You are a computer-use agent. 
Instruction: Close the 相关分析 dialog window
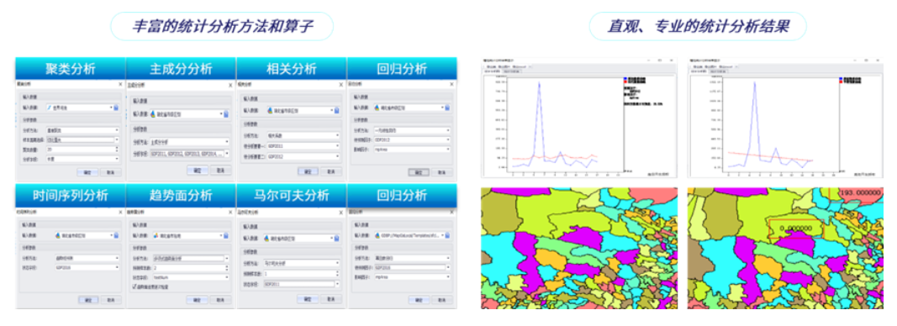[x=341, y=84]
